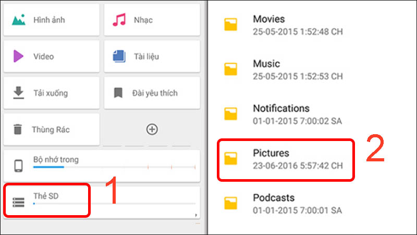
Task: Open the Thùng Rác trash bin
Action: click(x=50, y=129)
